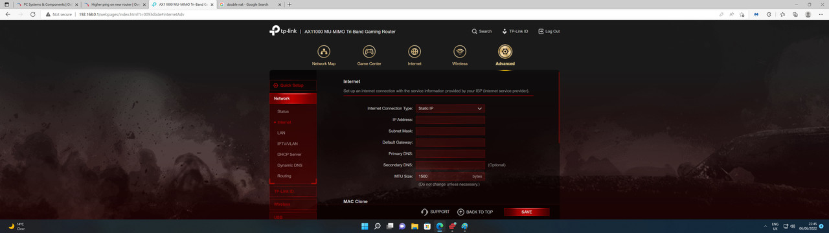This screenshot has width=829, height=233.
Task: Open taskbar Search
Action: (377, 227)
